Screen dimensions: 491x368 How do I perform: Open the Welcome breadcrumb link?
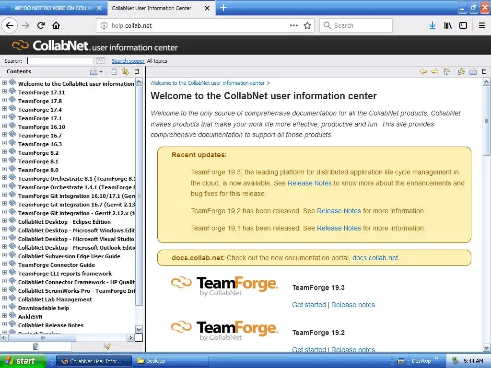click(207, 83)
